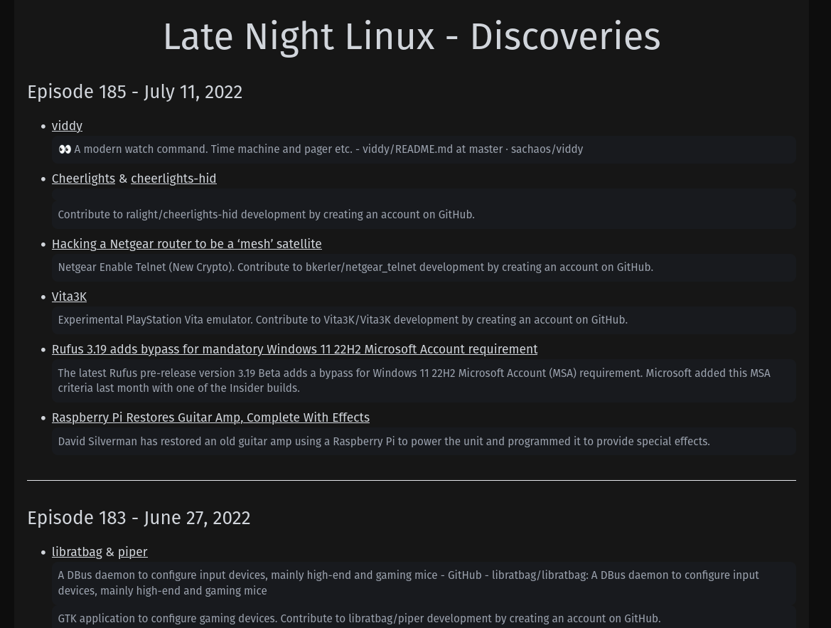
Task: Click the Late Night Linux - Discoveries title
Action: 412,37
